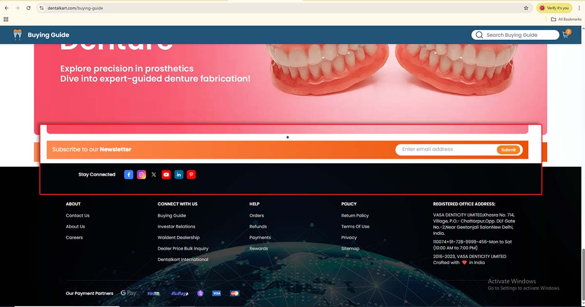Bookmark this page with star icon
585x307 pixels.
point(526,8)
